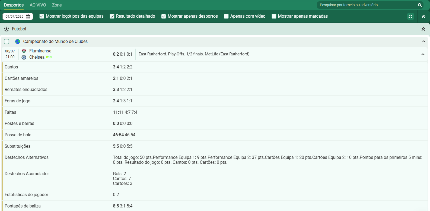Click the search magnifier icon
This screenshot has height=211, width=430.
click(x=420, y=5)
